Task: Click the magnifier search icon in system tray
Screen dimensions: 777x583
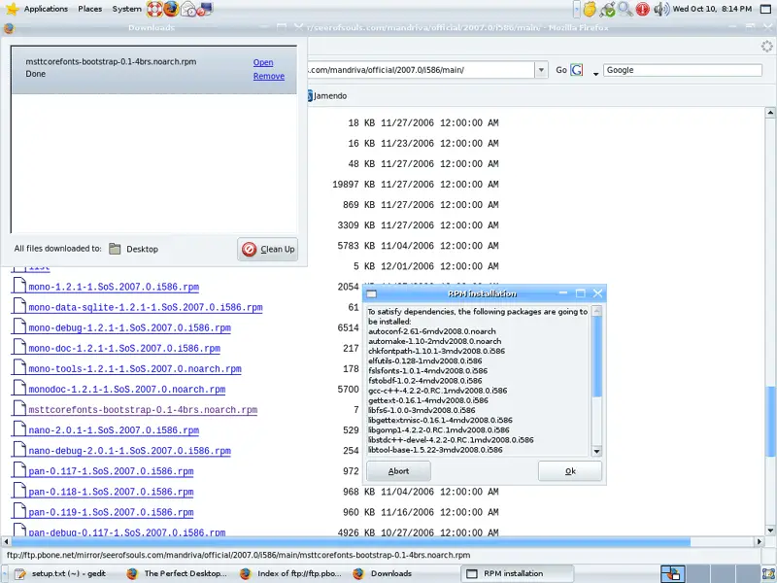Action: point(625,9)
